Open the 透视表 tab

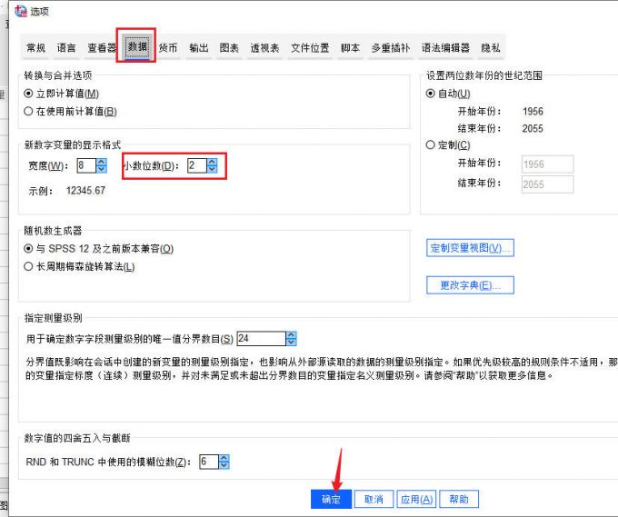[x=264, y=48]
